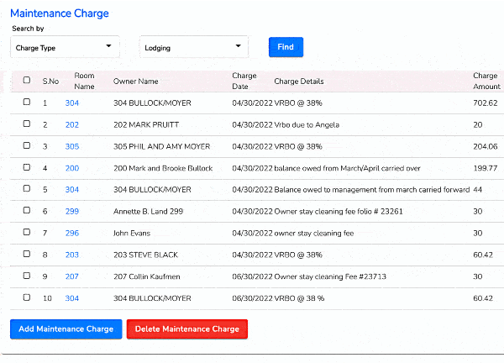
Task: Open room 203 link
Action: tap(72, 255)
